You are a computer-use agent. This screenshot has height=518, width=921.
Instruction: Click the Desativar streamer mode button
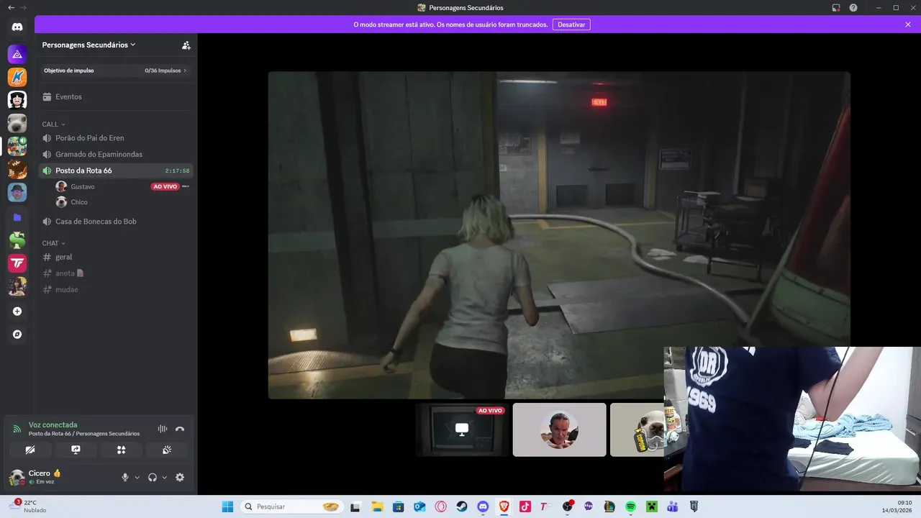pyautogui.click(x=571, y=24)
